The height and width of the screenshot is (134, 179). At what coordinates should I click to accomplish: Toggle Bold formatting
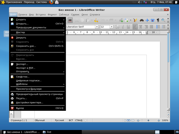tap(117, 27)
